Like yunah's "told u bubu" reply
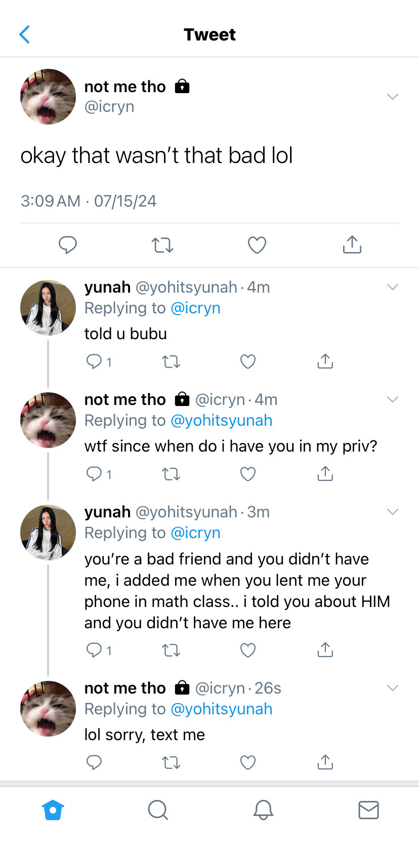The height and width of the screenshot is (850, 419). 248,361
